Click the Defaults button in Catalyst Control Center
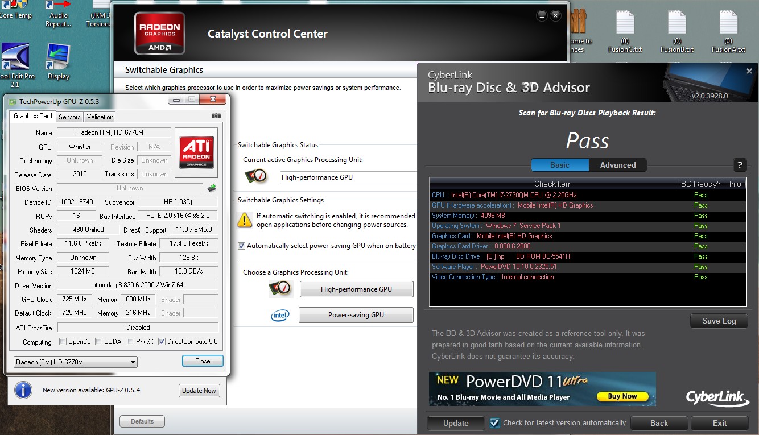Viewport: 759px width, 435px height. [x=142, y=421]
